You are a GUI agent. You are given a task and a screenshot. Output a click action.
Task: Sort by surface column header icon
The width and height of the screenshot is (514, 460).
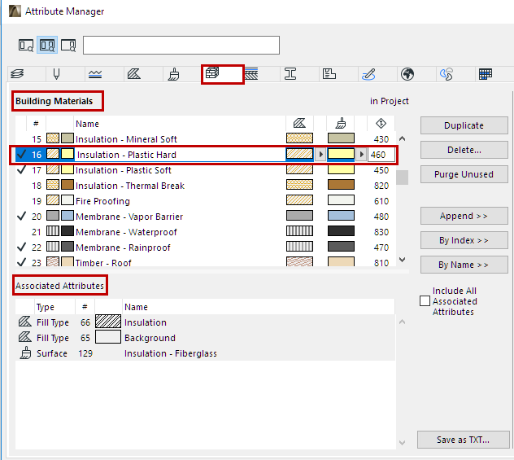coord(341,124)
